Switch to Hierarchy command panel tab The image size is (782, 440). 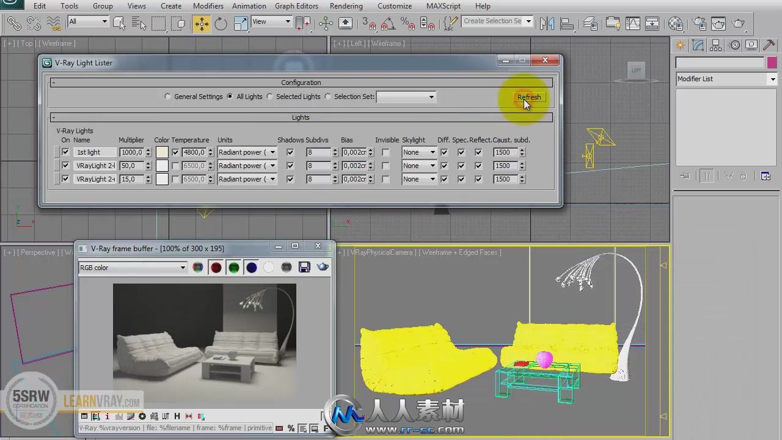pyautogui.click(x=716, y=45)
